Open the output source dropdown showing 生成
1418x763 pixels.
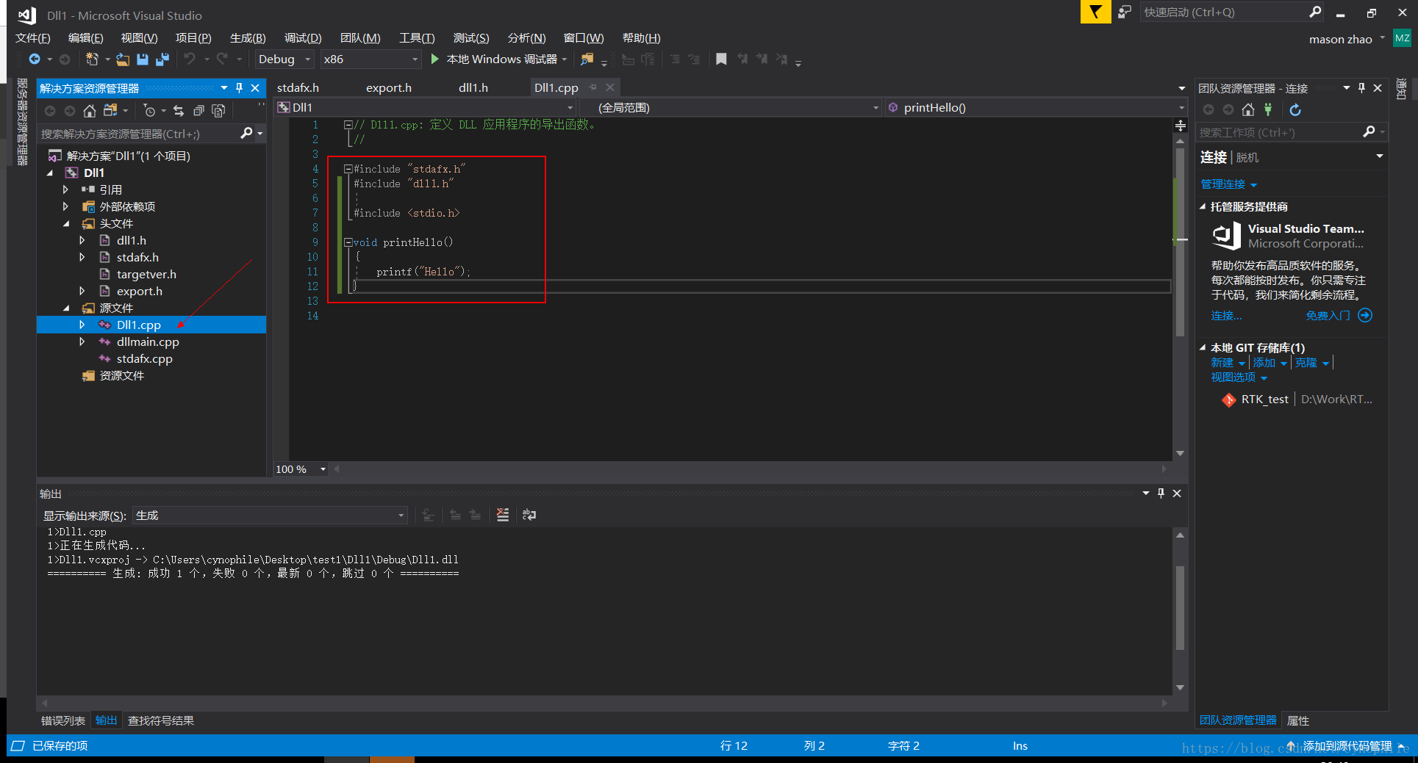click(x=270, y=516)
